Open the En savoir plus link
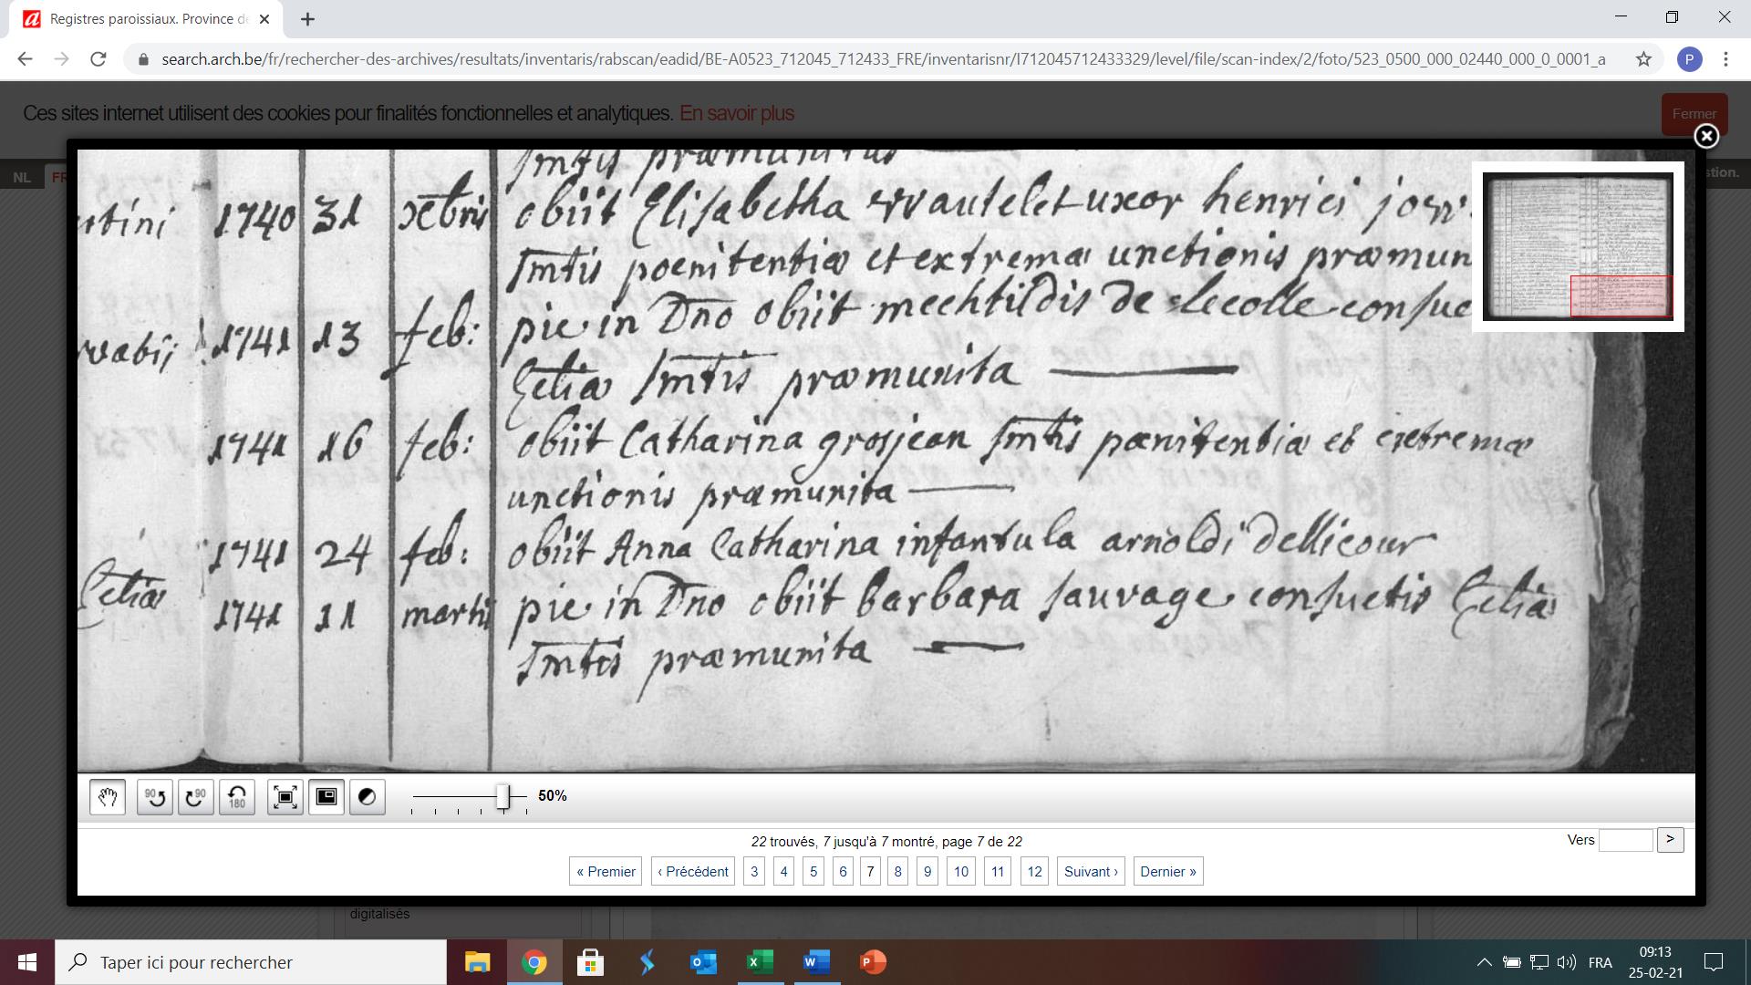 (x=736, y=113)
